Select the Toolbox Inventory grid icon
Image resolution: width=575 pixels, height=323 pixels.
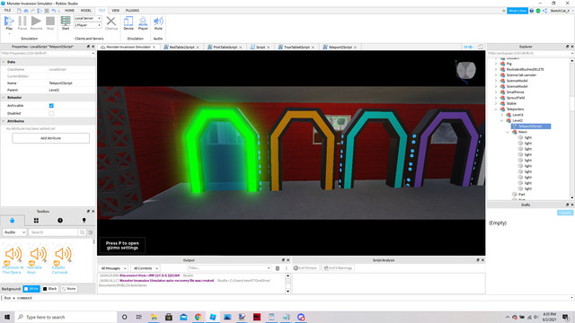click(x=36, y=221)
